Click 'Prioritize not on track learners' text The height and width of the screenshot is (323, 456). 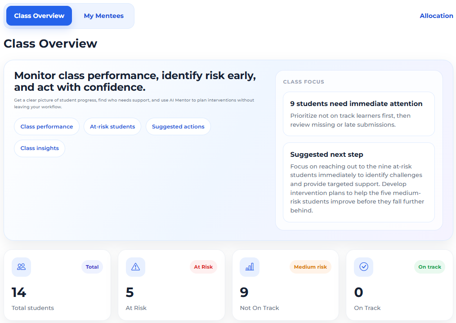coord(350,120)
